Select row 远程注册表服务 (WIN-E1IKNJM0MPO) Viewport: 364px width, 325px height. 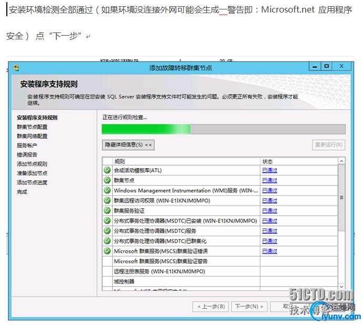pyautogui.click(x=220, y=271)
